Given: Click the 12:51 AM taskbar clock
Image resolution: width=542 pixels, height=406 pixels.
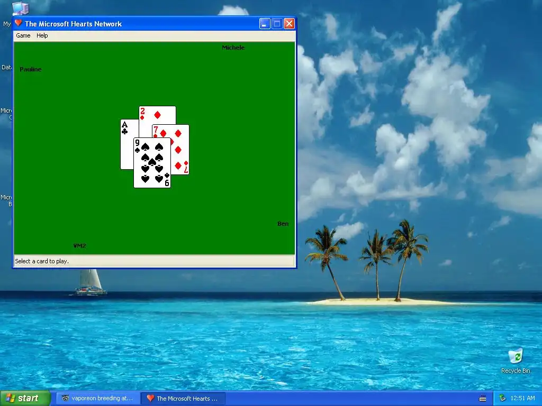Looking at the screenshot, I should click(x=522, y=399).
